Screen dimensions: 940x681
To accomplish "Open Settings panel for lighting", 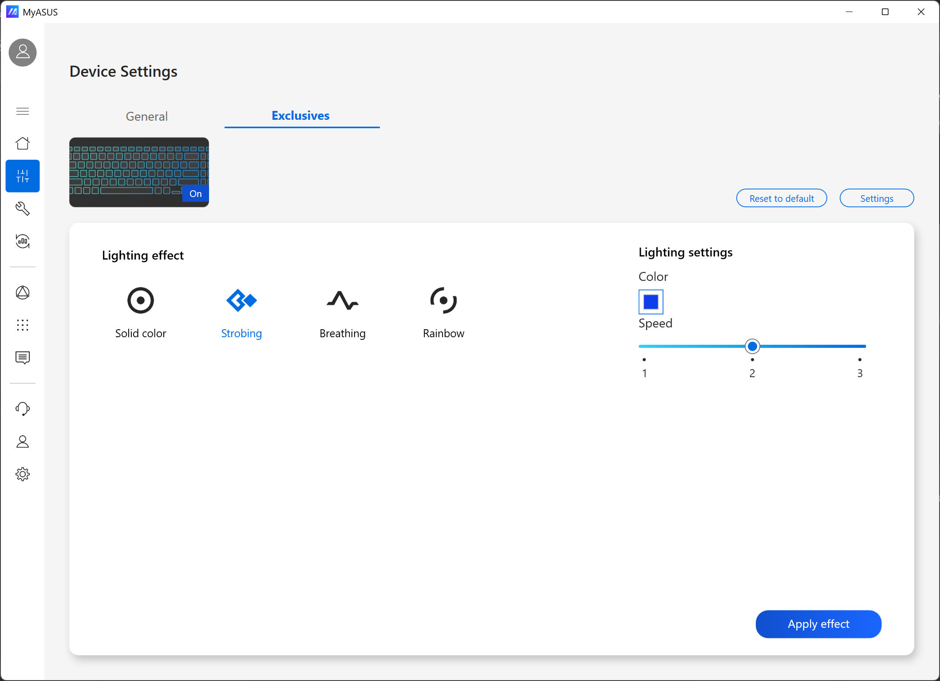I will pos(876,197).
